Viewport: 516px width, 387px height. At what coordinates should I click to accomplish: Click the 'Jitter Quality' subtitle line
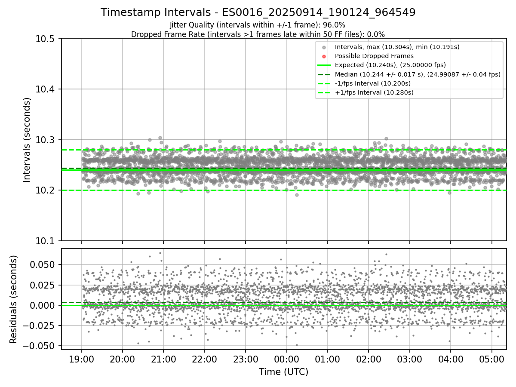point(258,25)
